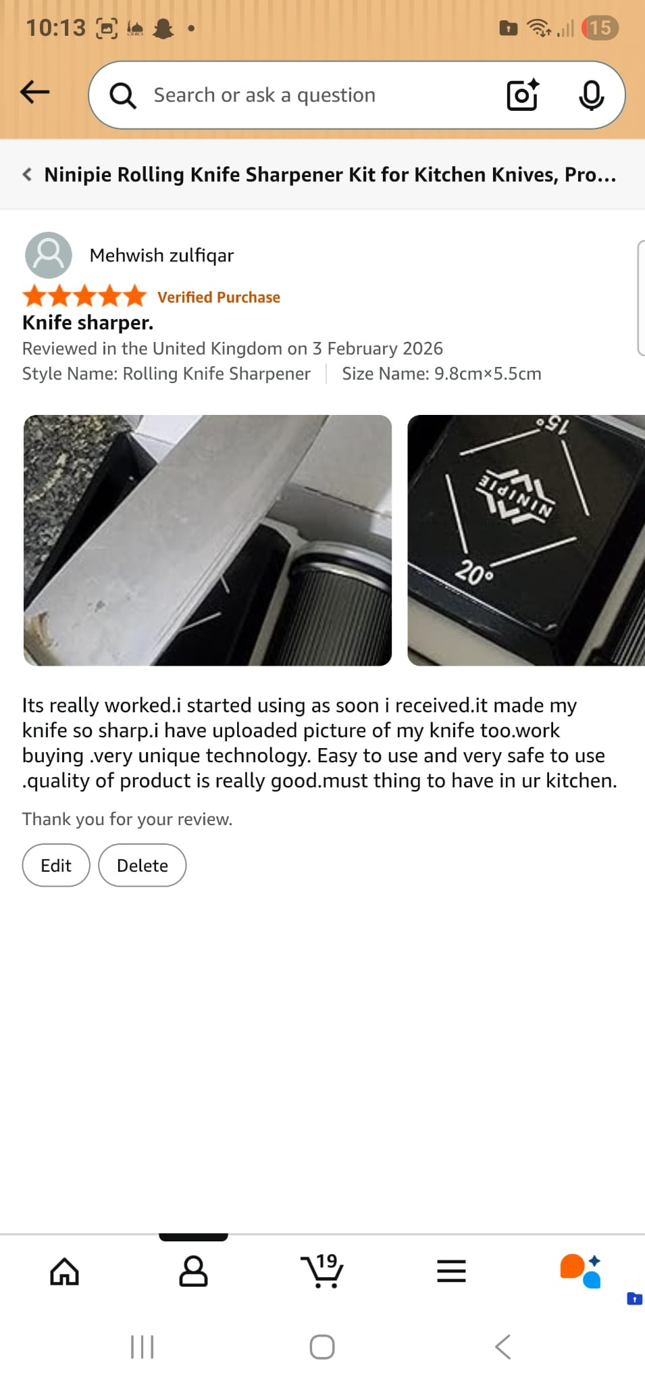The width and height of the screenshot is (645, 1384).
Task: Tap the Android recent apps button
Action: pos(142,1347)
